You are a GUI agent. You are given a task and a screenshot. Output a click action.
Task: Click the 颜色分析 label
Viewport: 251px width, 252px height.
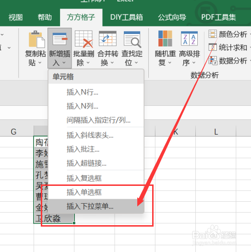(x=233, y=34)
